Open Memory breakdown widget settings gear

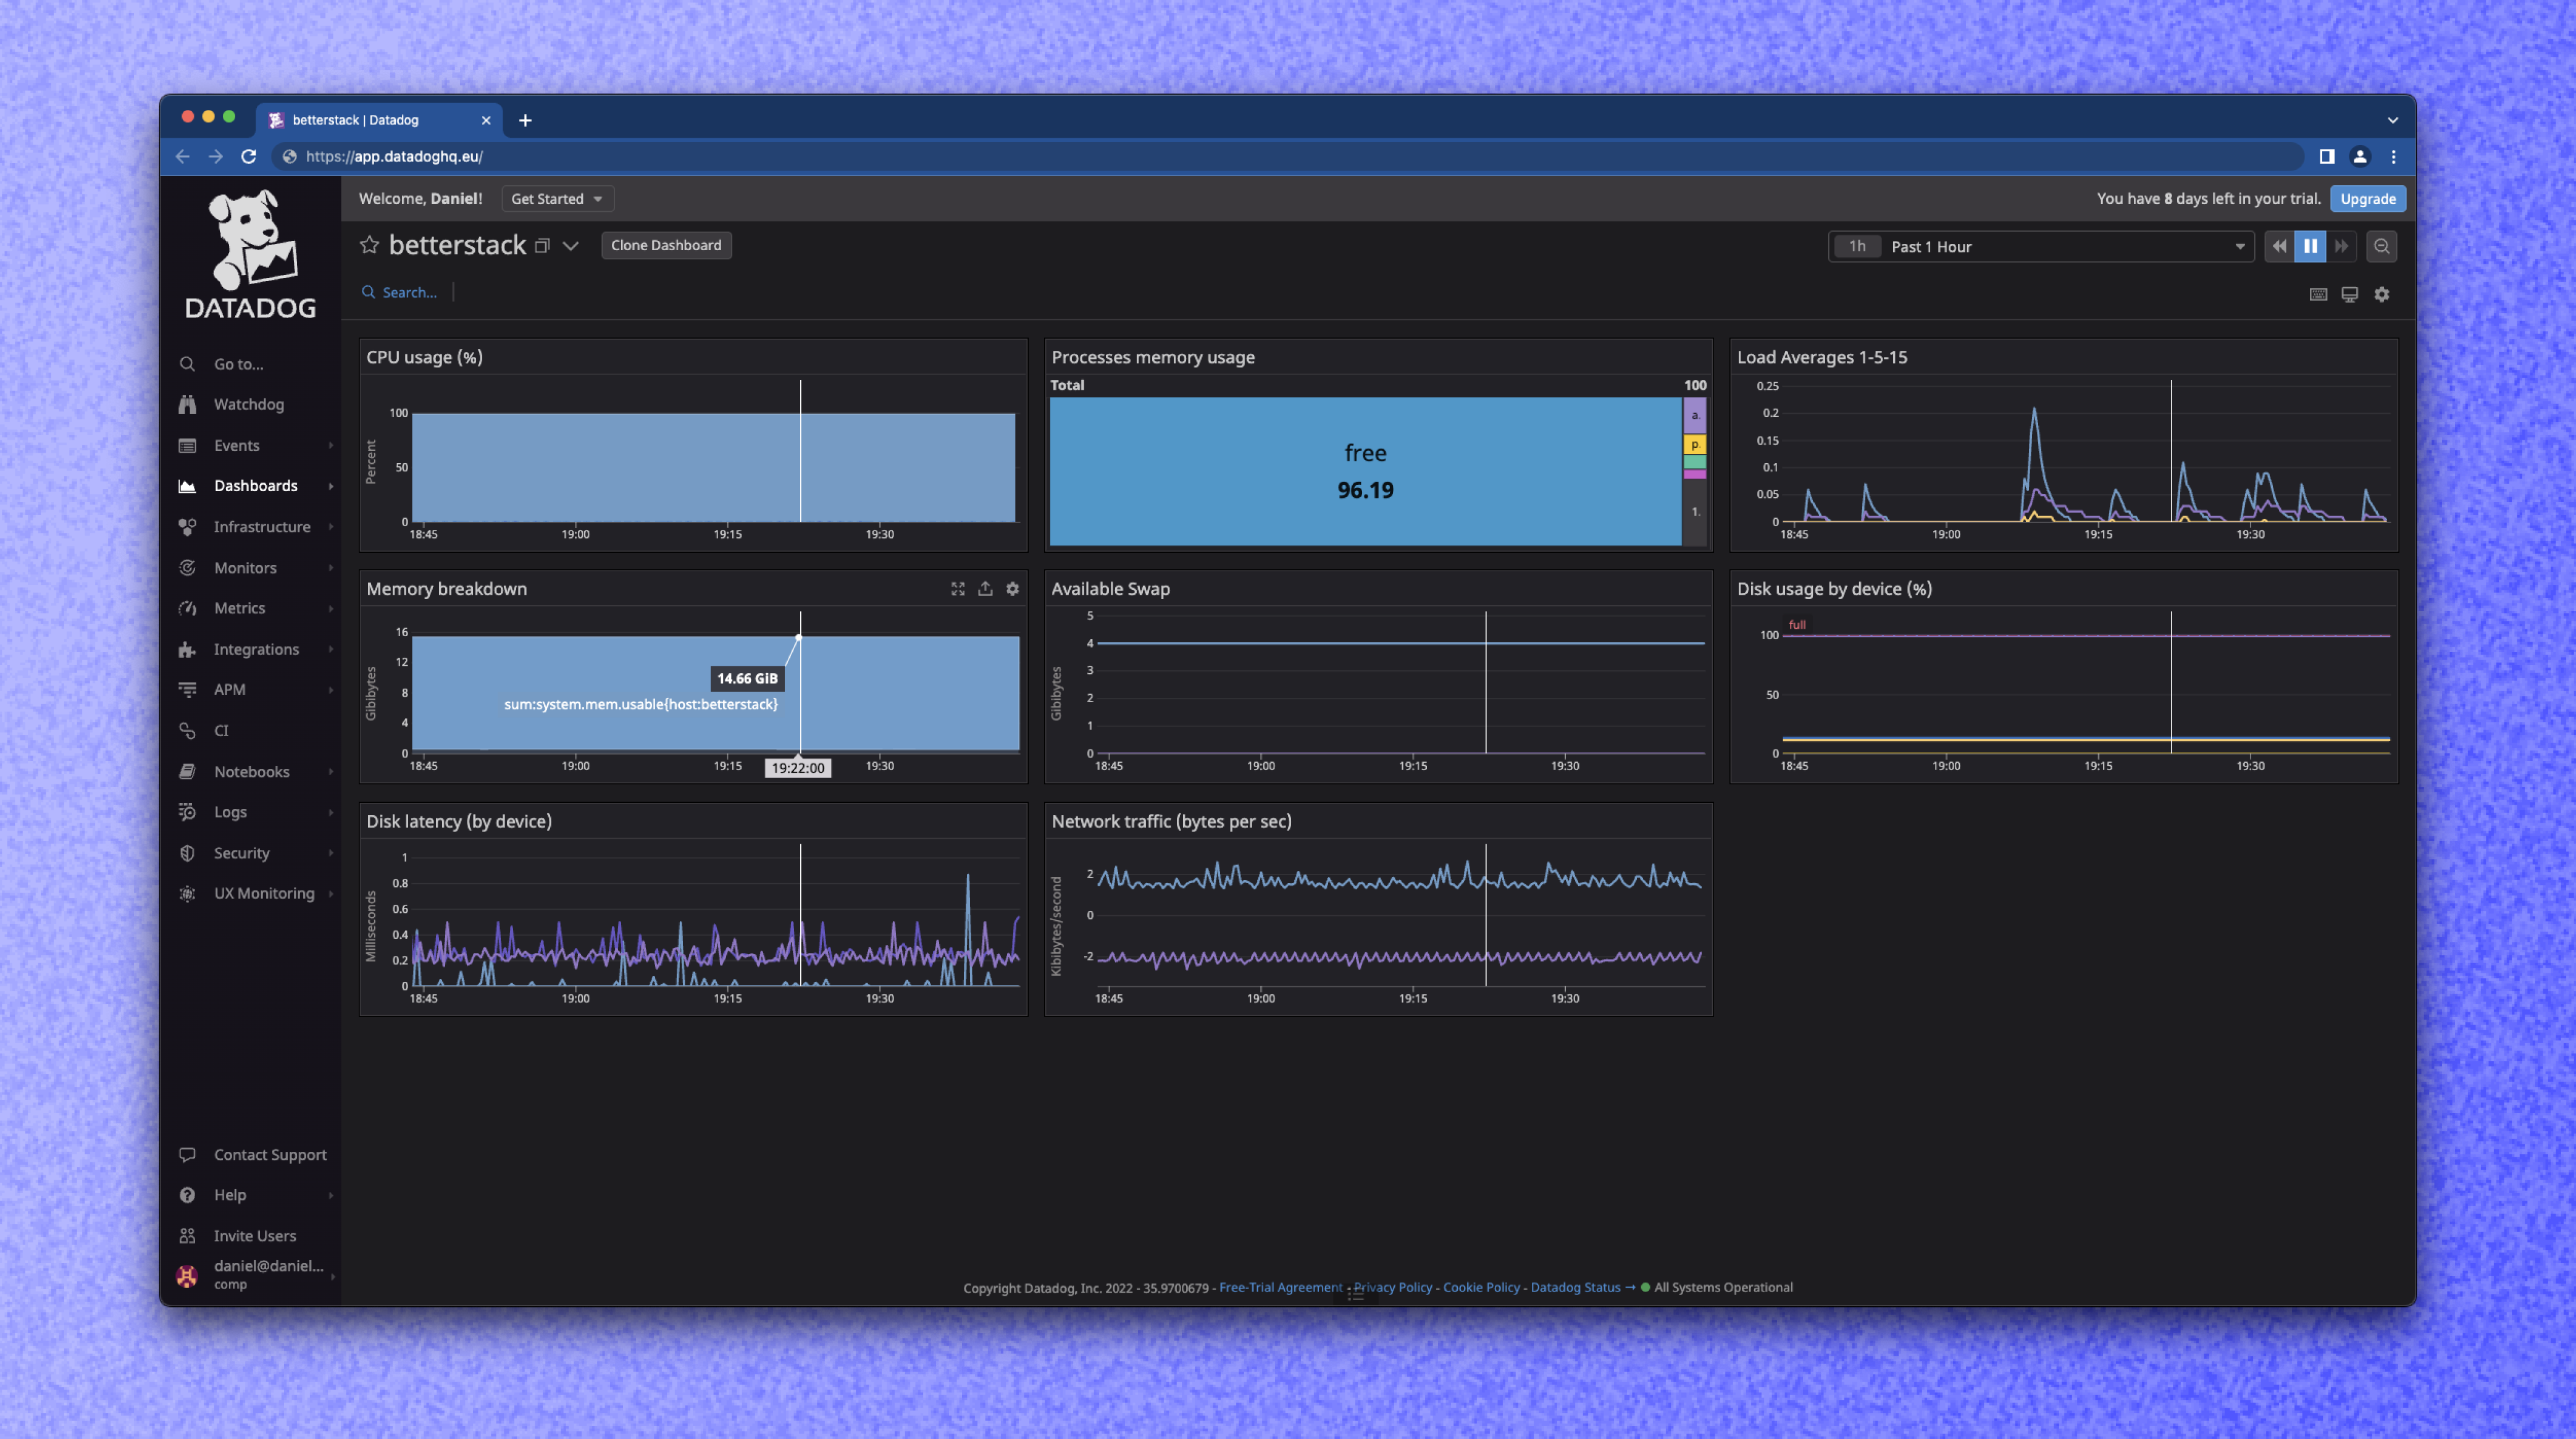1012,589
